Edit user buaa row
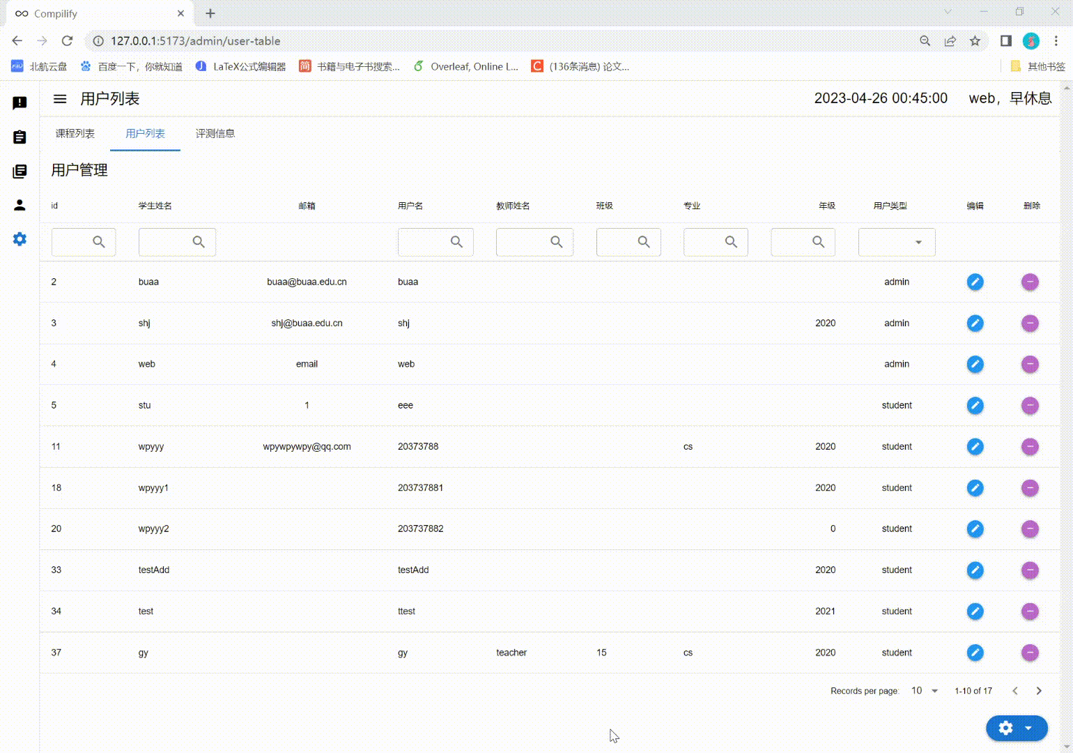The width and height of the screenshot is (1073, 753). tap(975, 282)
